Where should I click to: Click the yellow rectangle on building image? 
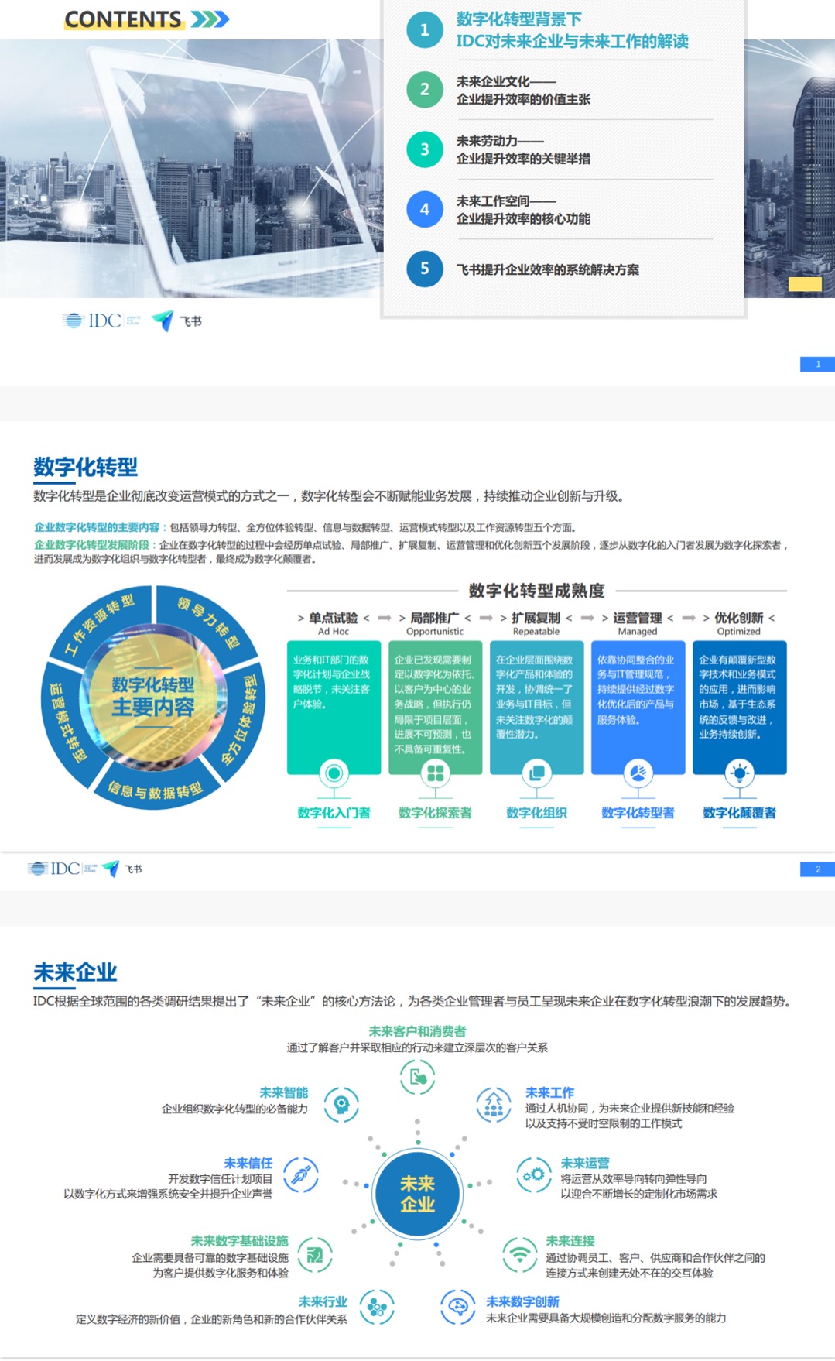805,284
